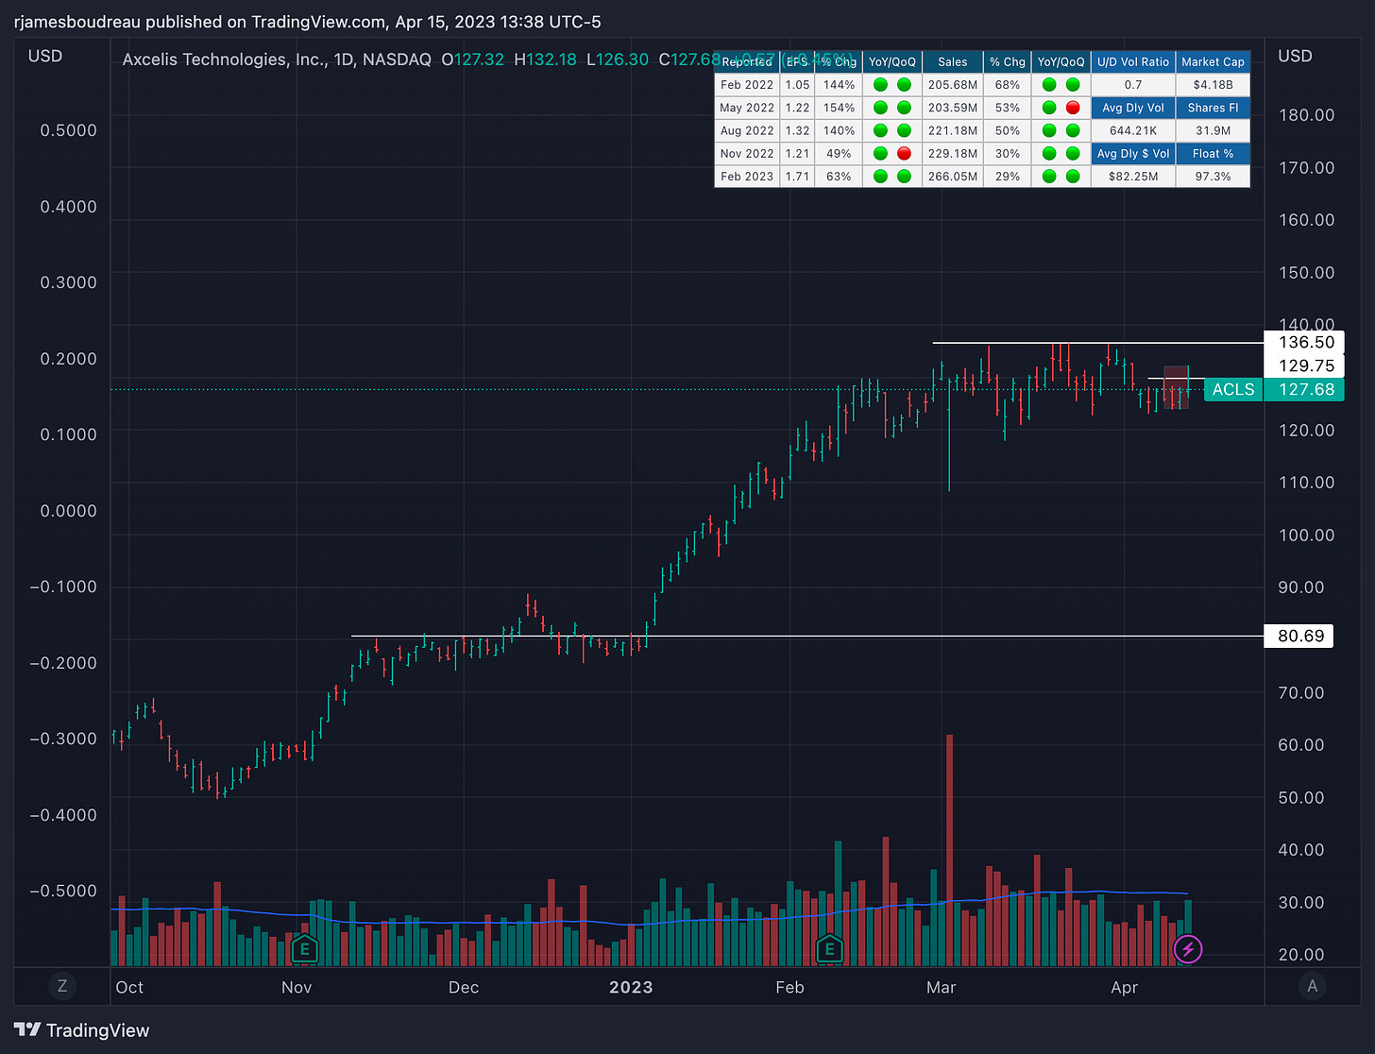Click the red QoQ dot in May 2022 row
Image resolution: width=1375 pixels, height=1054 pixels.
1073,108
